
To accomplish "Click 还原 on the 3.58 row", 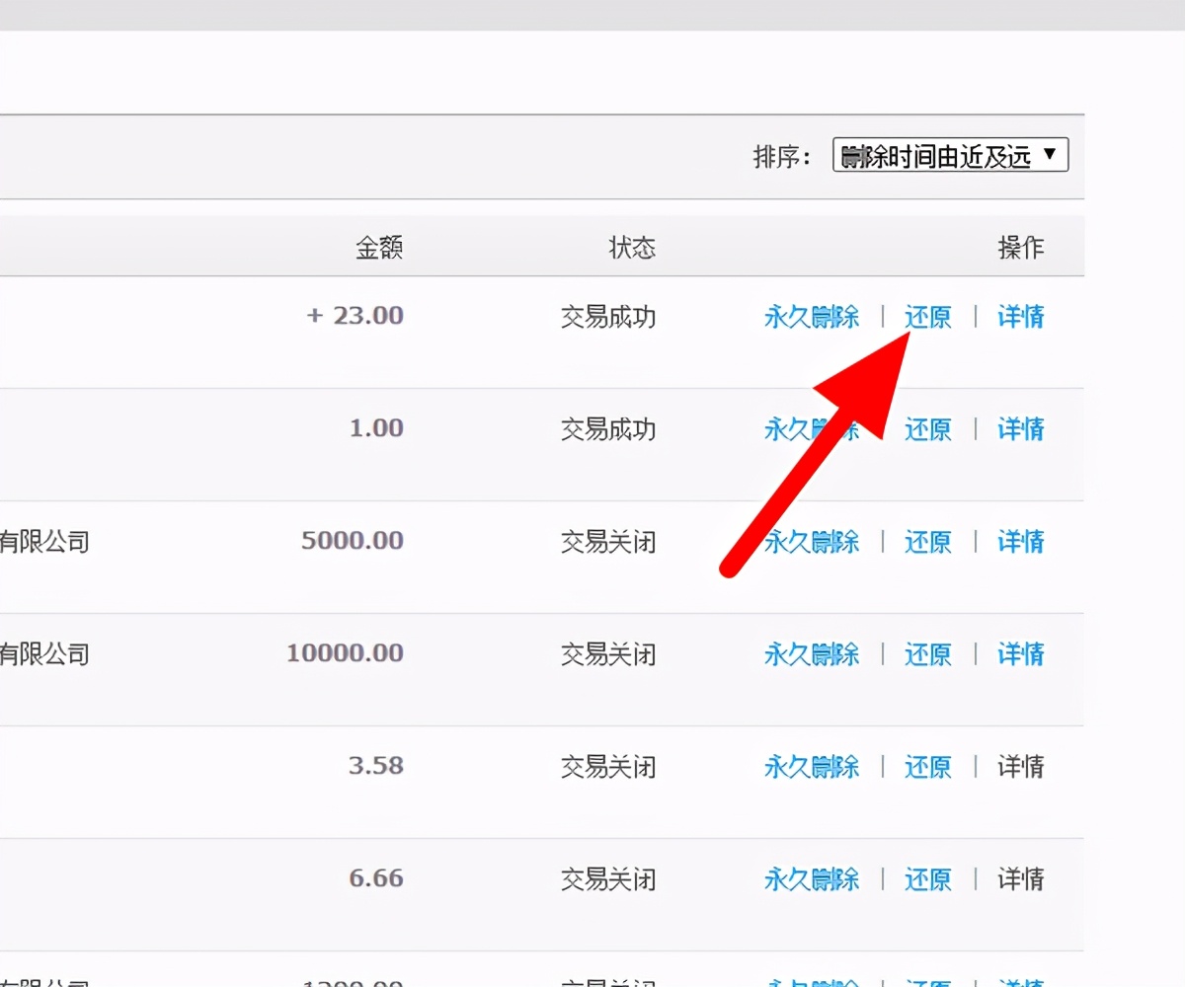I will [x=927, y=767].
